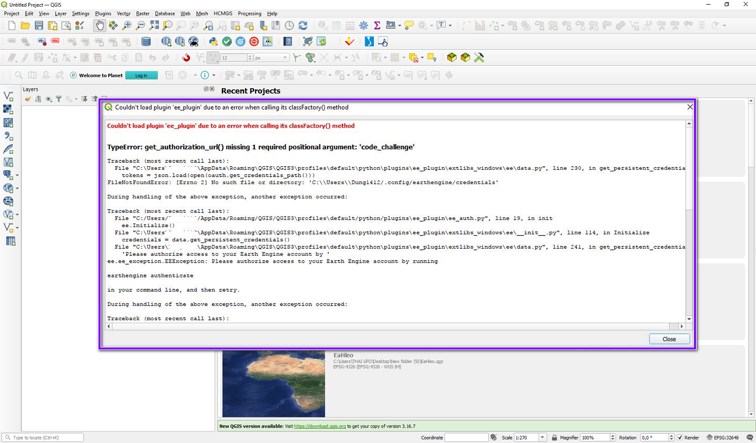Open the Style Manager in the Layers panel
Image resolution: width=756 pixels, height=443 pixels.
[x=27, y=99]
